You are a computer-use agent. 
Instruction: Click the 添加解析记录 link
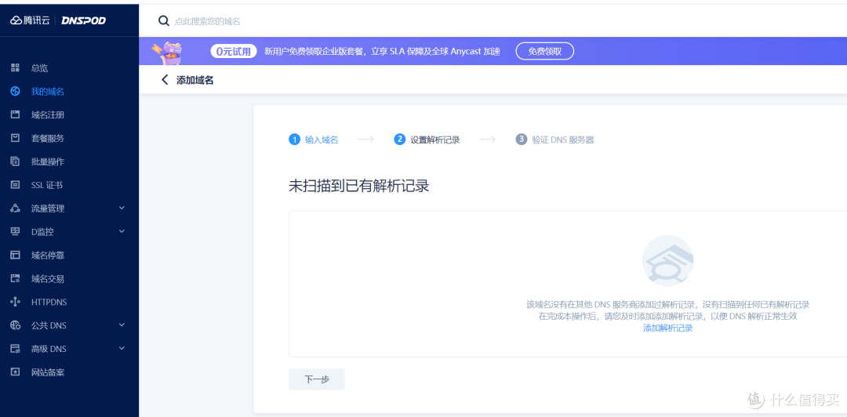click(667, 328)
